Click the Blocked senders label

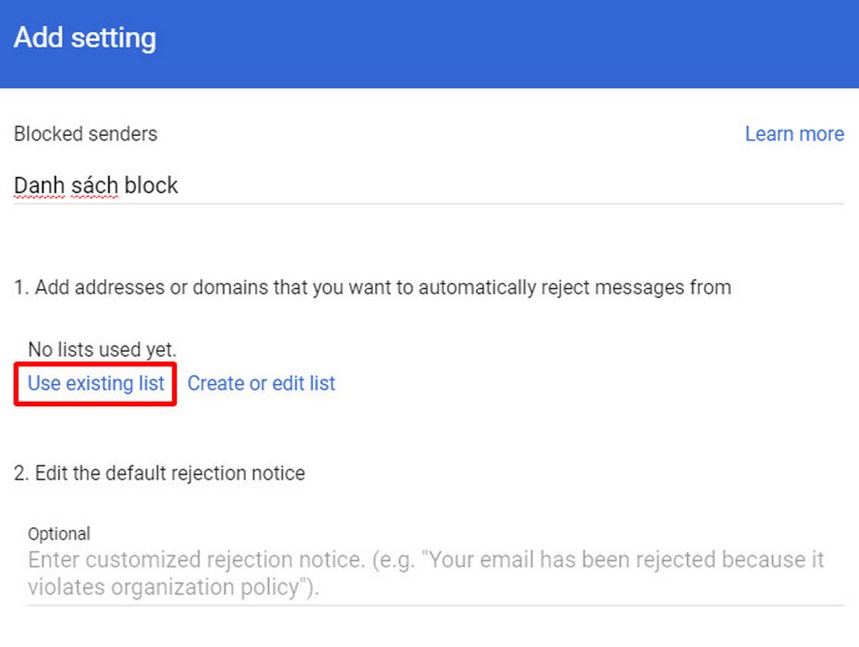(x=85, y=134)
